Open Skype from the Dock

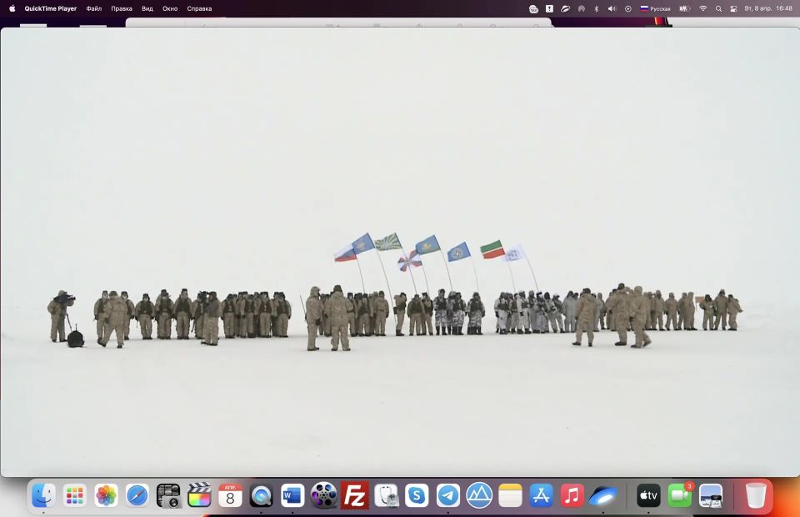tap(417, 495)
